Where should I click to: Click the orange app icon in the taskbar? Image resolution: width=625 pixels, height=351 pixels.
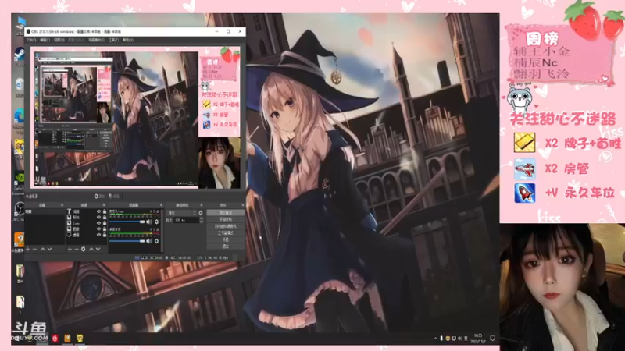point(67,339)
